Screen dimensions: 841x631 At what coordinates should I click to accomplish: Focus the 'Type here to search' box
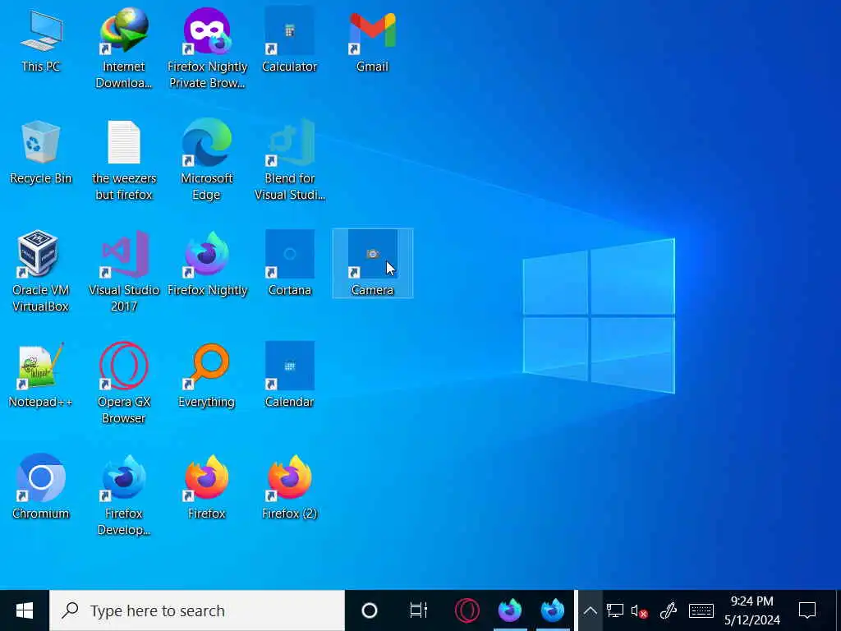pyautogui.click(x=197, y=610)
